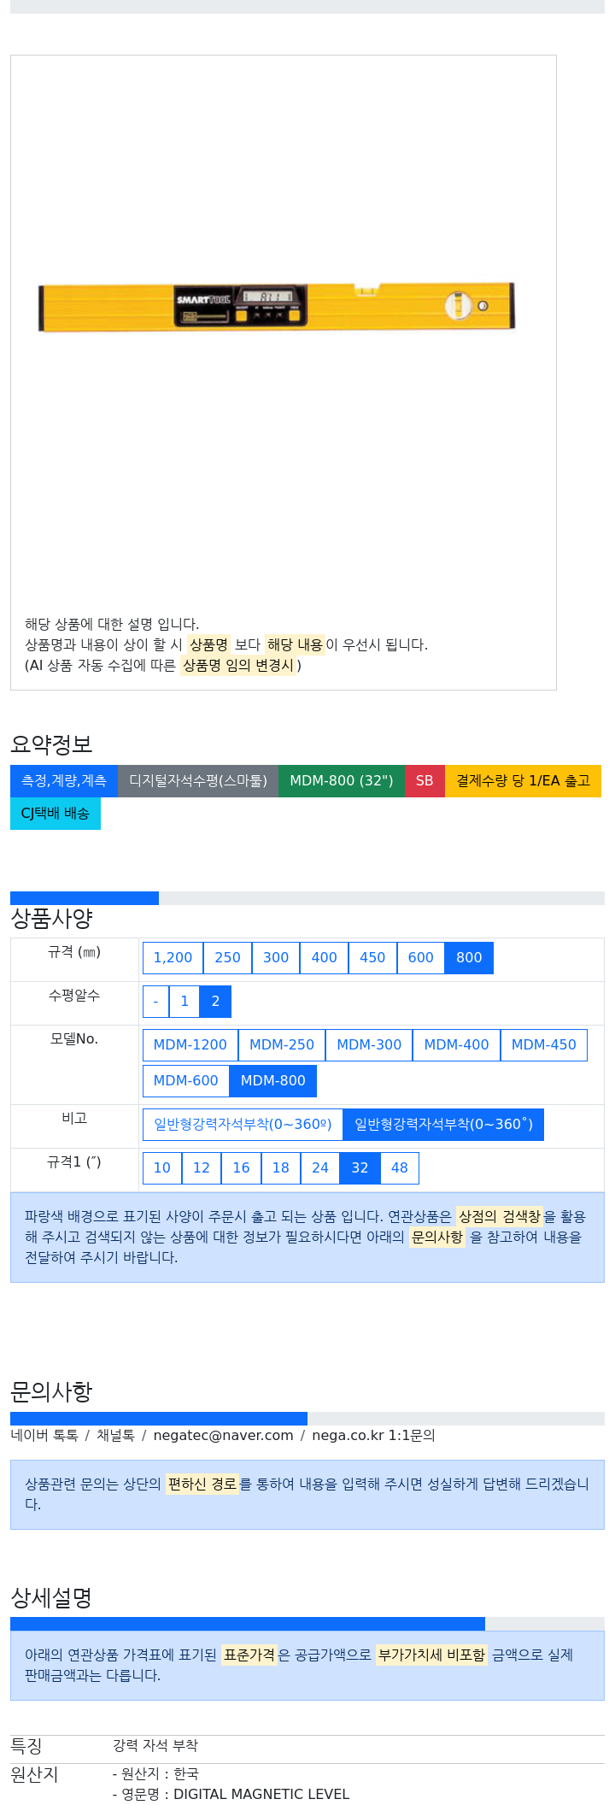Open the negatec@naver.com email contact
Viewport: 615px width, 1805px height.
coord(223,1435)
